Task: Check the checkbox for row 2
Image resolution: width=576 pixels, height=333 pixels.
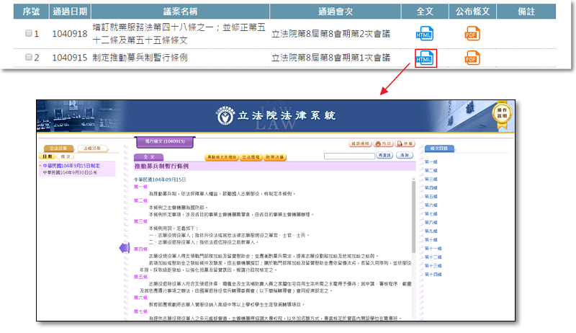Action: tap(29, 58)
